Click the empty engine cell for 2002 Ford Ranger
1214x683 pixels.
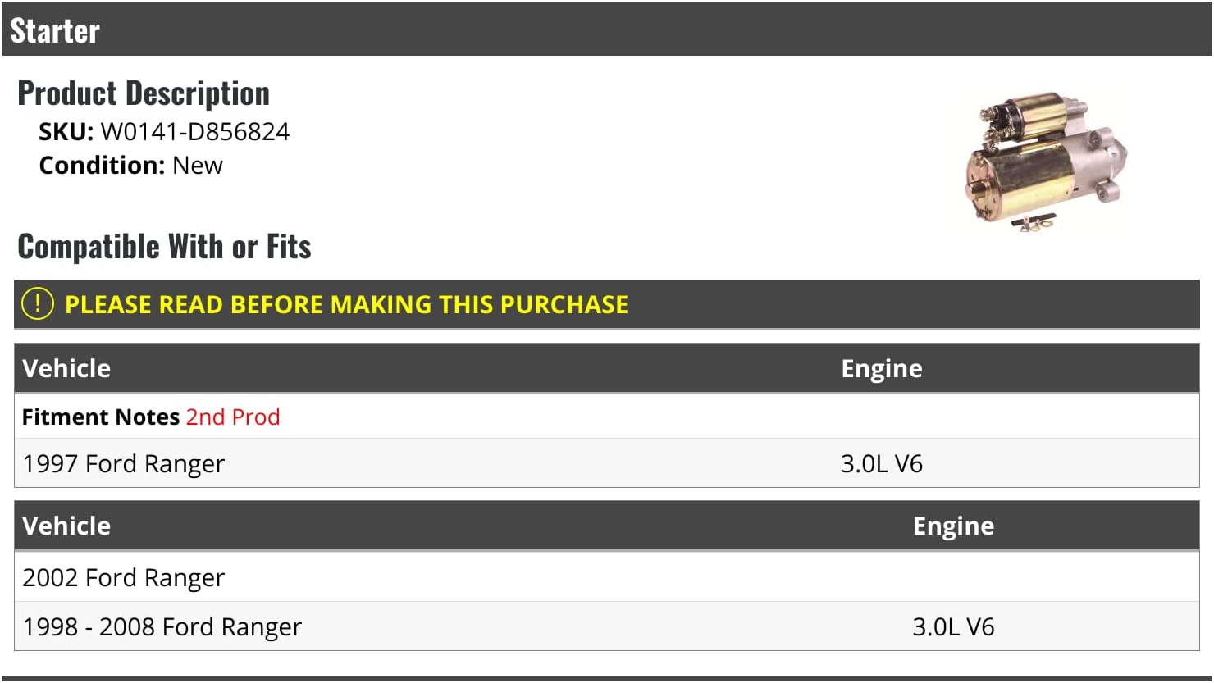point(953,578)
